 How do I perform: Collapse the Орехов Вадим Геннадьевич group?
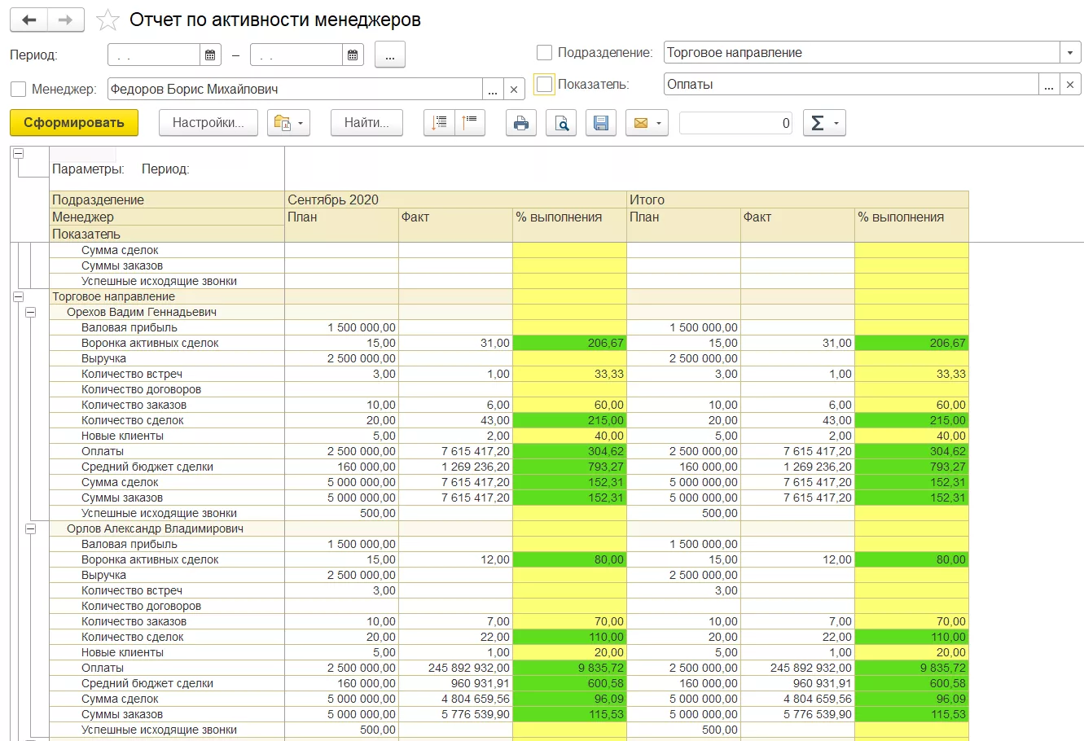[x=30, y=312]
